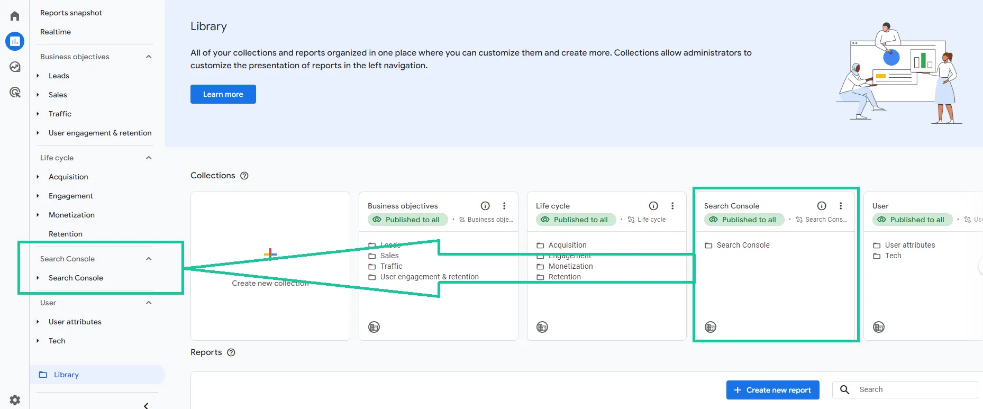Open Realtime in the sidebar
Screen dimensions: 983x409
[x=56, y=32]
